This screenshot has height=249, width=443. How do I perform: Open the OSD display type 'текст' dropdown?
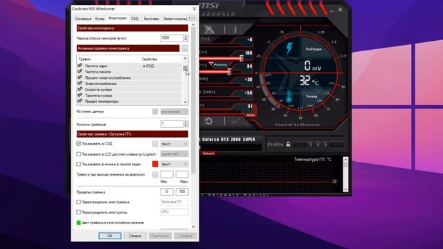click(174, 144)
